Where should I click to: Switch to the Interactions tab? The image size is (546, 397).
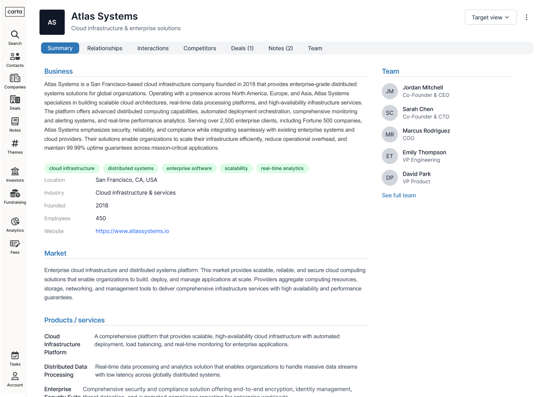[x=153, y=48]
